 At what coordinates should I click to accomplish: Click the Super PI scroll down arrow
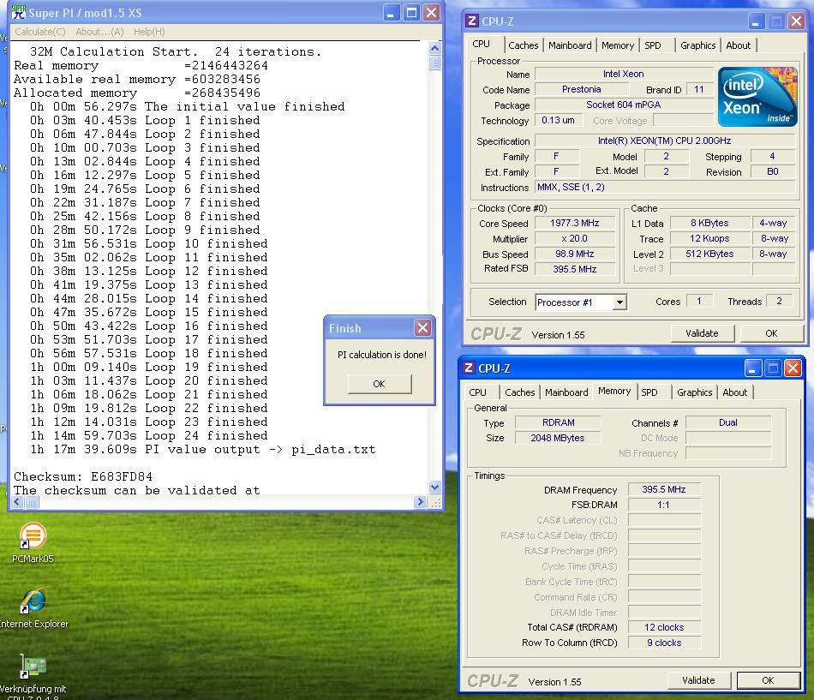(x=435, y=488)
